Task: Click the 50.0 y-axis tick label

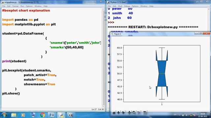Action: 119,73
